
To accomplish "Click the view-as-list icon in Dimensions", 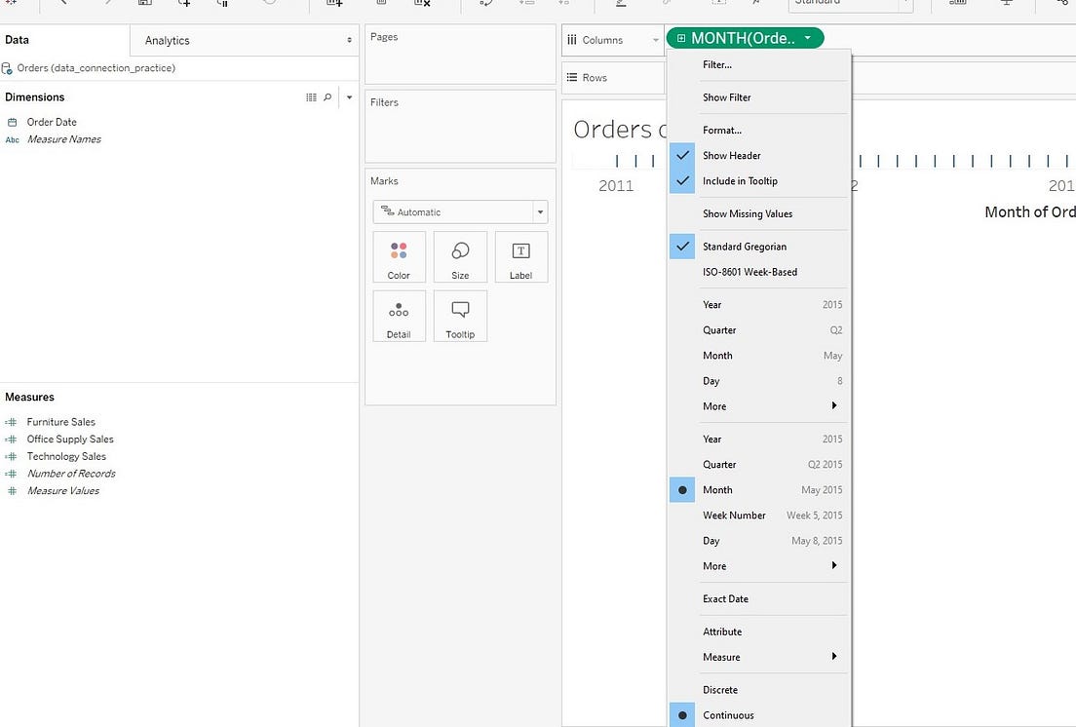I will (311, 97).
